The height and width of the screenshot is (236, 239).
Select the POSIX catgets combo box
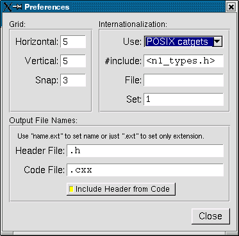(x=183, y=42)
